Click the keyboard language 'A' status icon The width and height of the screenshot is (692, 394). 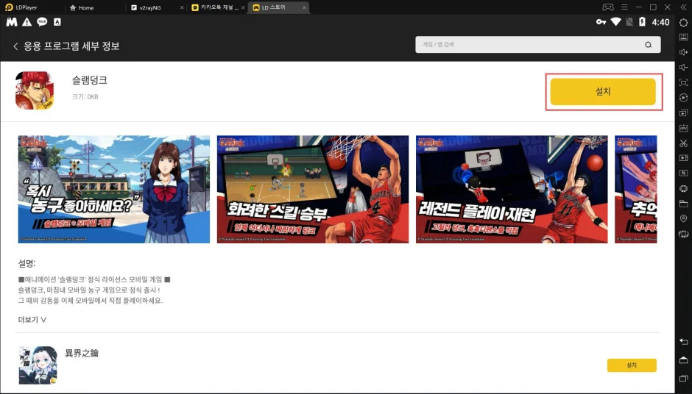click(x=57, y=22)
